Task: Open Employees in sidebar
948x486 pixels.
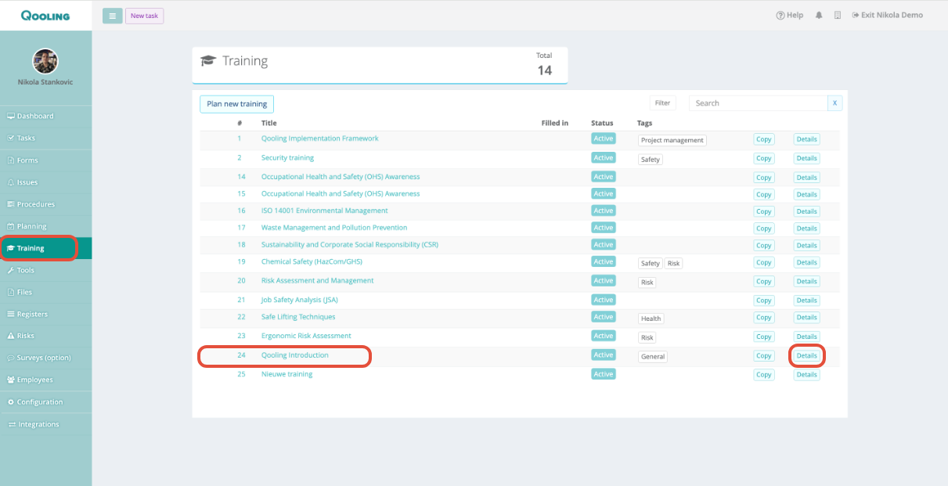Action: click(45, 380)
